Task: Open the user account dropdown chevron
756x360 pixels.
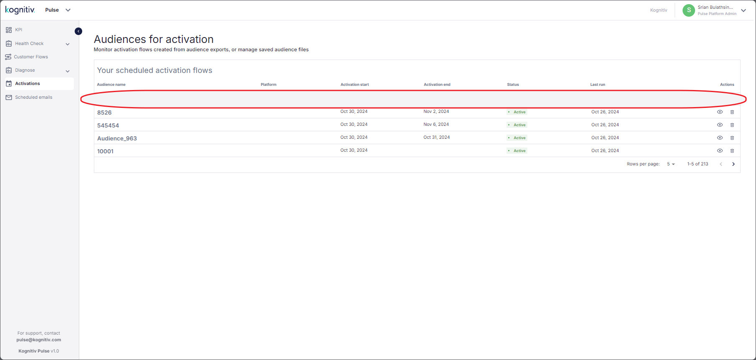Action: (x=743, y=10)
